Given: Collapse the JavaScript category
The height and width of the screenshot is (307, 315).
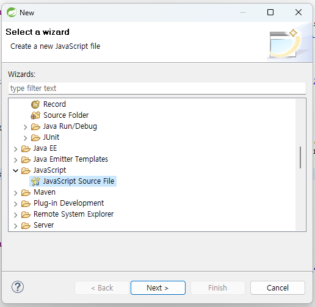Looking at the screenshot, I should [x=15, y=171].
